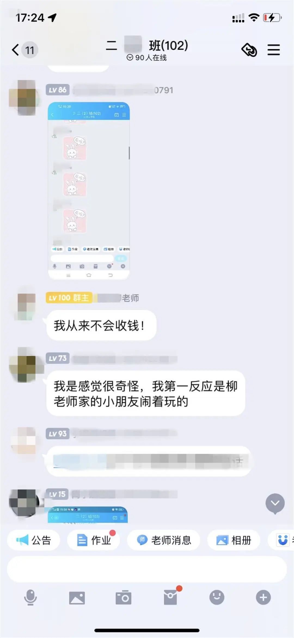
Task: Tap the message text input field
Action: click(147, 569)
